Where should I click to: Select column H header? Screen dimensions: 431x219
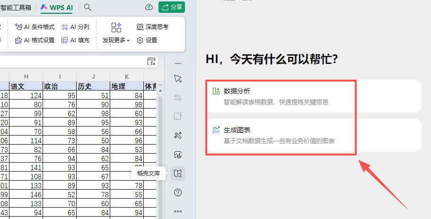[x=26, y=77]
